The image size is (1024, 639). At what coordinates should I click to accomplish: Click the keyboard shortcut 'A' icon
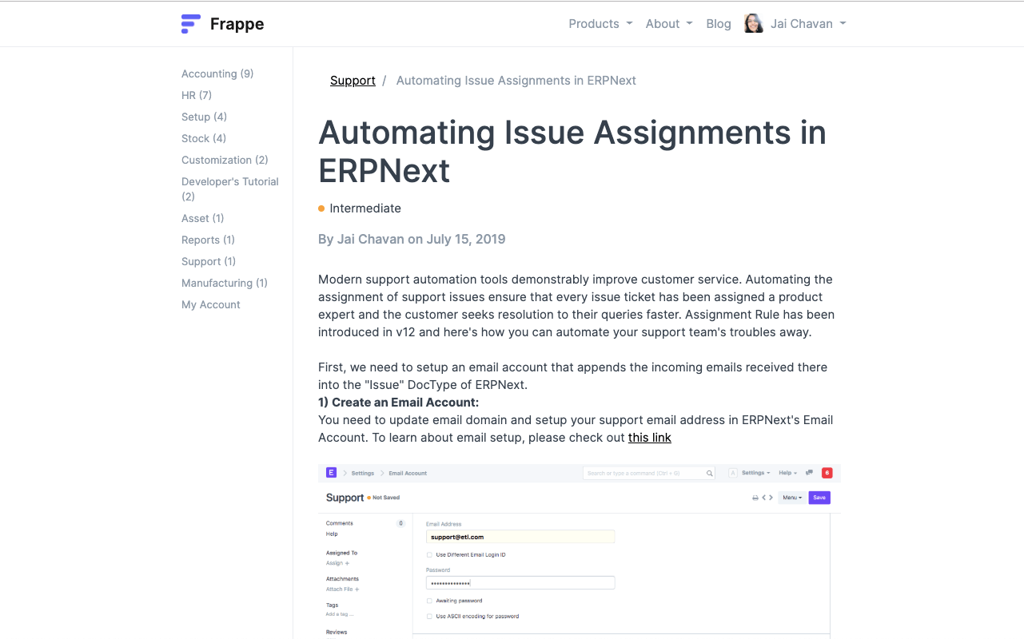coord(733,473)
